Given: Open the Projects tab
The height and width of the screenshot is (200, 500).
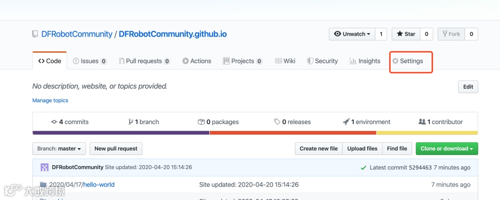Looking at the screenshot, I should (243, 61).
